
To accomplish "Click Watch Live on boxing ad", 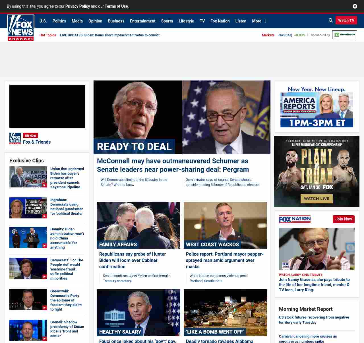I will click(x=317, y=199).
